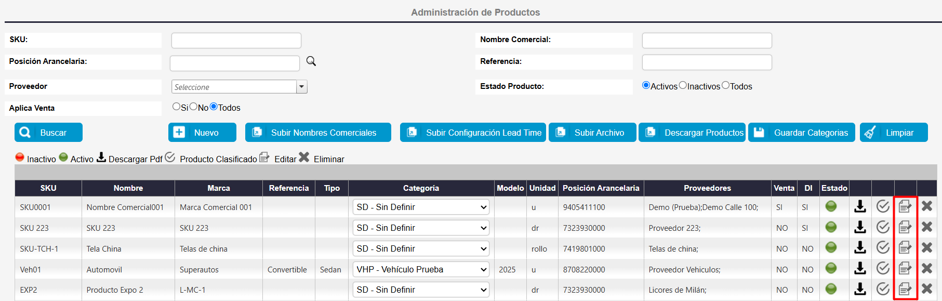This screenshot has height=301, width=942.
Task: Download PDF for SKU0001 row
Action: [860, 206]
